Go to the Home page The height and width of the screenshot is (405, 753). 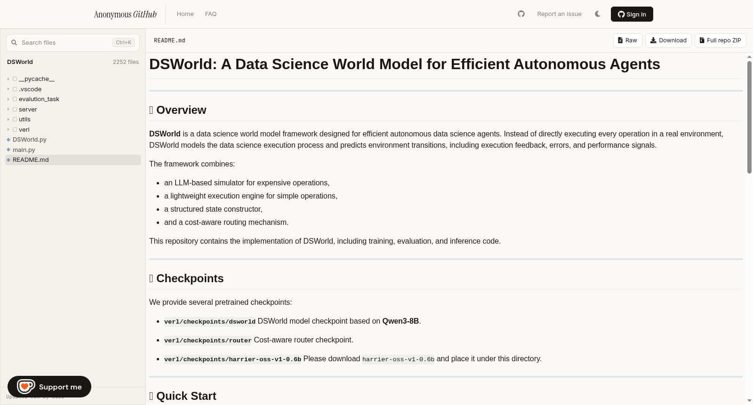[185, 14]
